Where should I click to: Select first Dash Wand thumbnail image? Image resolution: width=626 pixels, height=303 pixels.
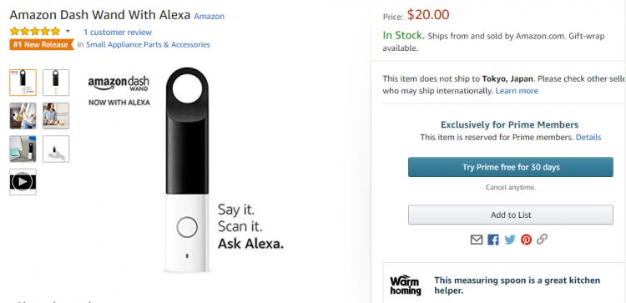23,83
